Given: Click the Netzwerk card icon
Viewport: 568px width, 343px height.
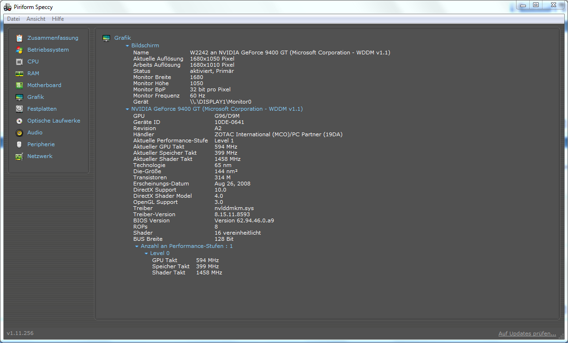Looking at the screenshot, I should pyautogui.click(x=19, y=156).
